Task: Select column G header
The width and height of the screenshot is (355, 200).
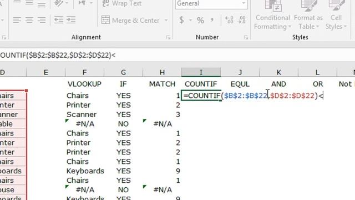Action: point(123,72)
